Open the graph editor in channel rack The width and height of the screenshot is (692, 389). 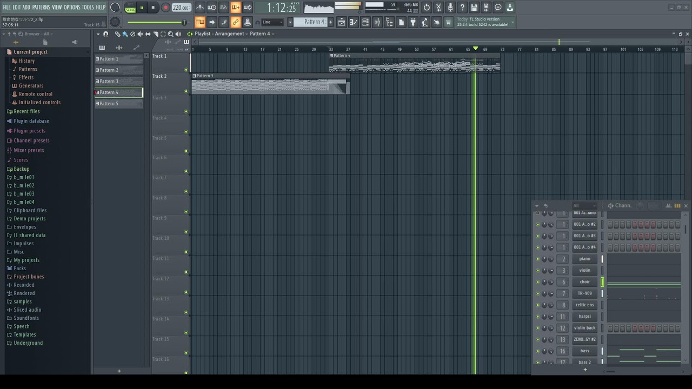click(669, 206)
